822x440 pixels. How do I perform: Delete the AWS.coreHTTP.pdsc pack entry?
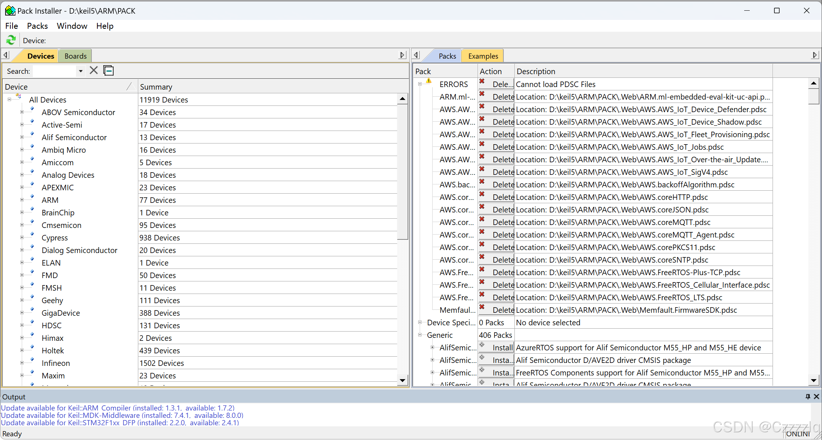tap(496, 197)
